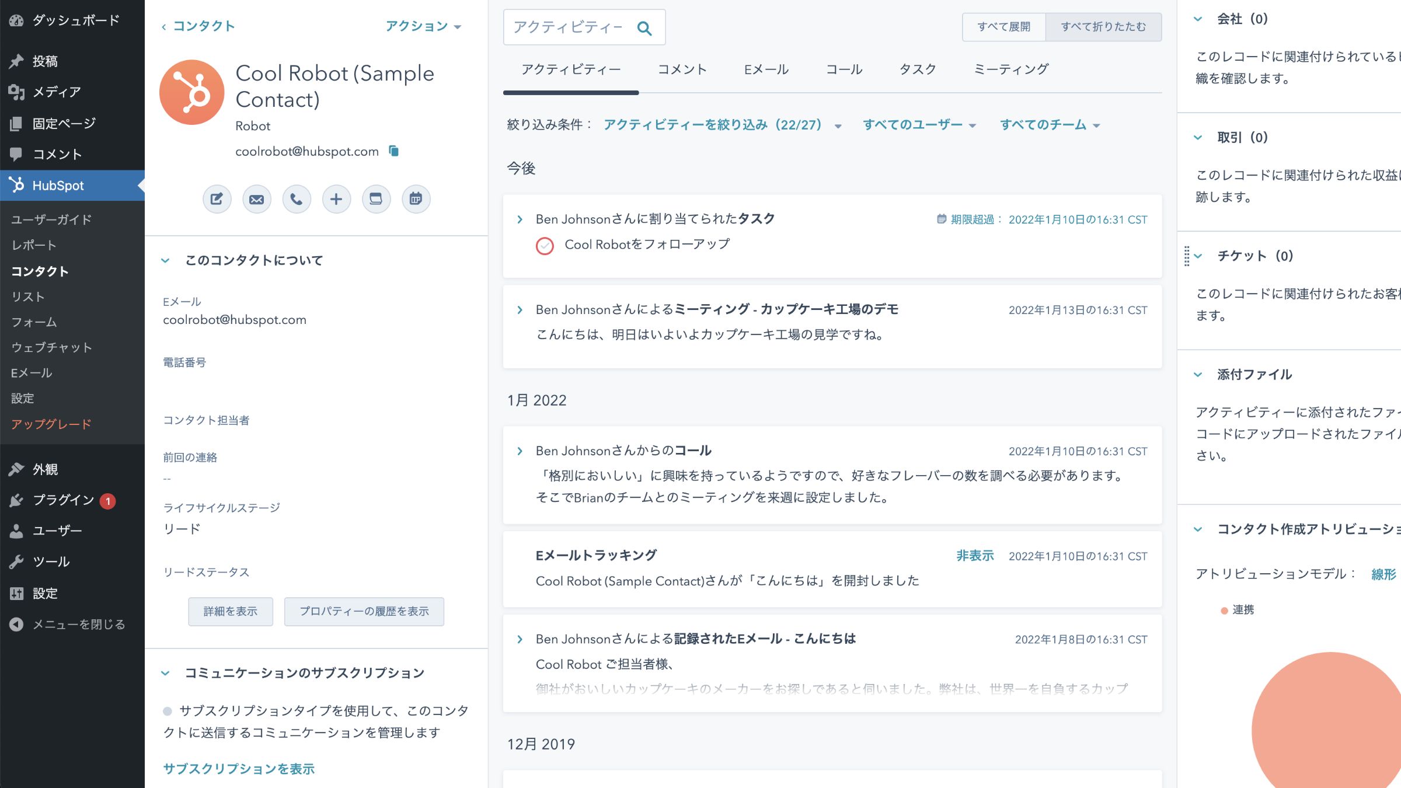Open アクション dropdown menu
The height and width of the screenshot is (788, 1401).
pos(423,26)
